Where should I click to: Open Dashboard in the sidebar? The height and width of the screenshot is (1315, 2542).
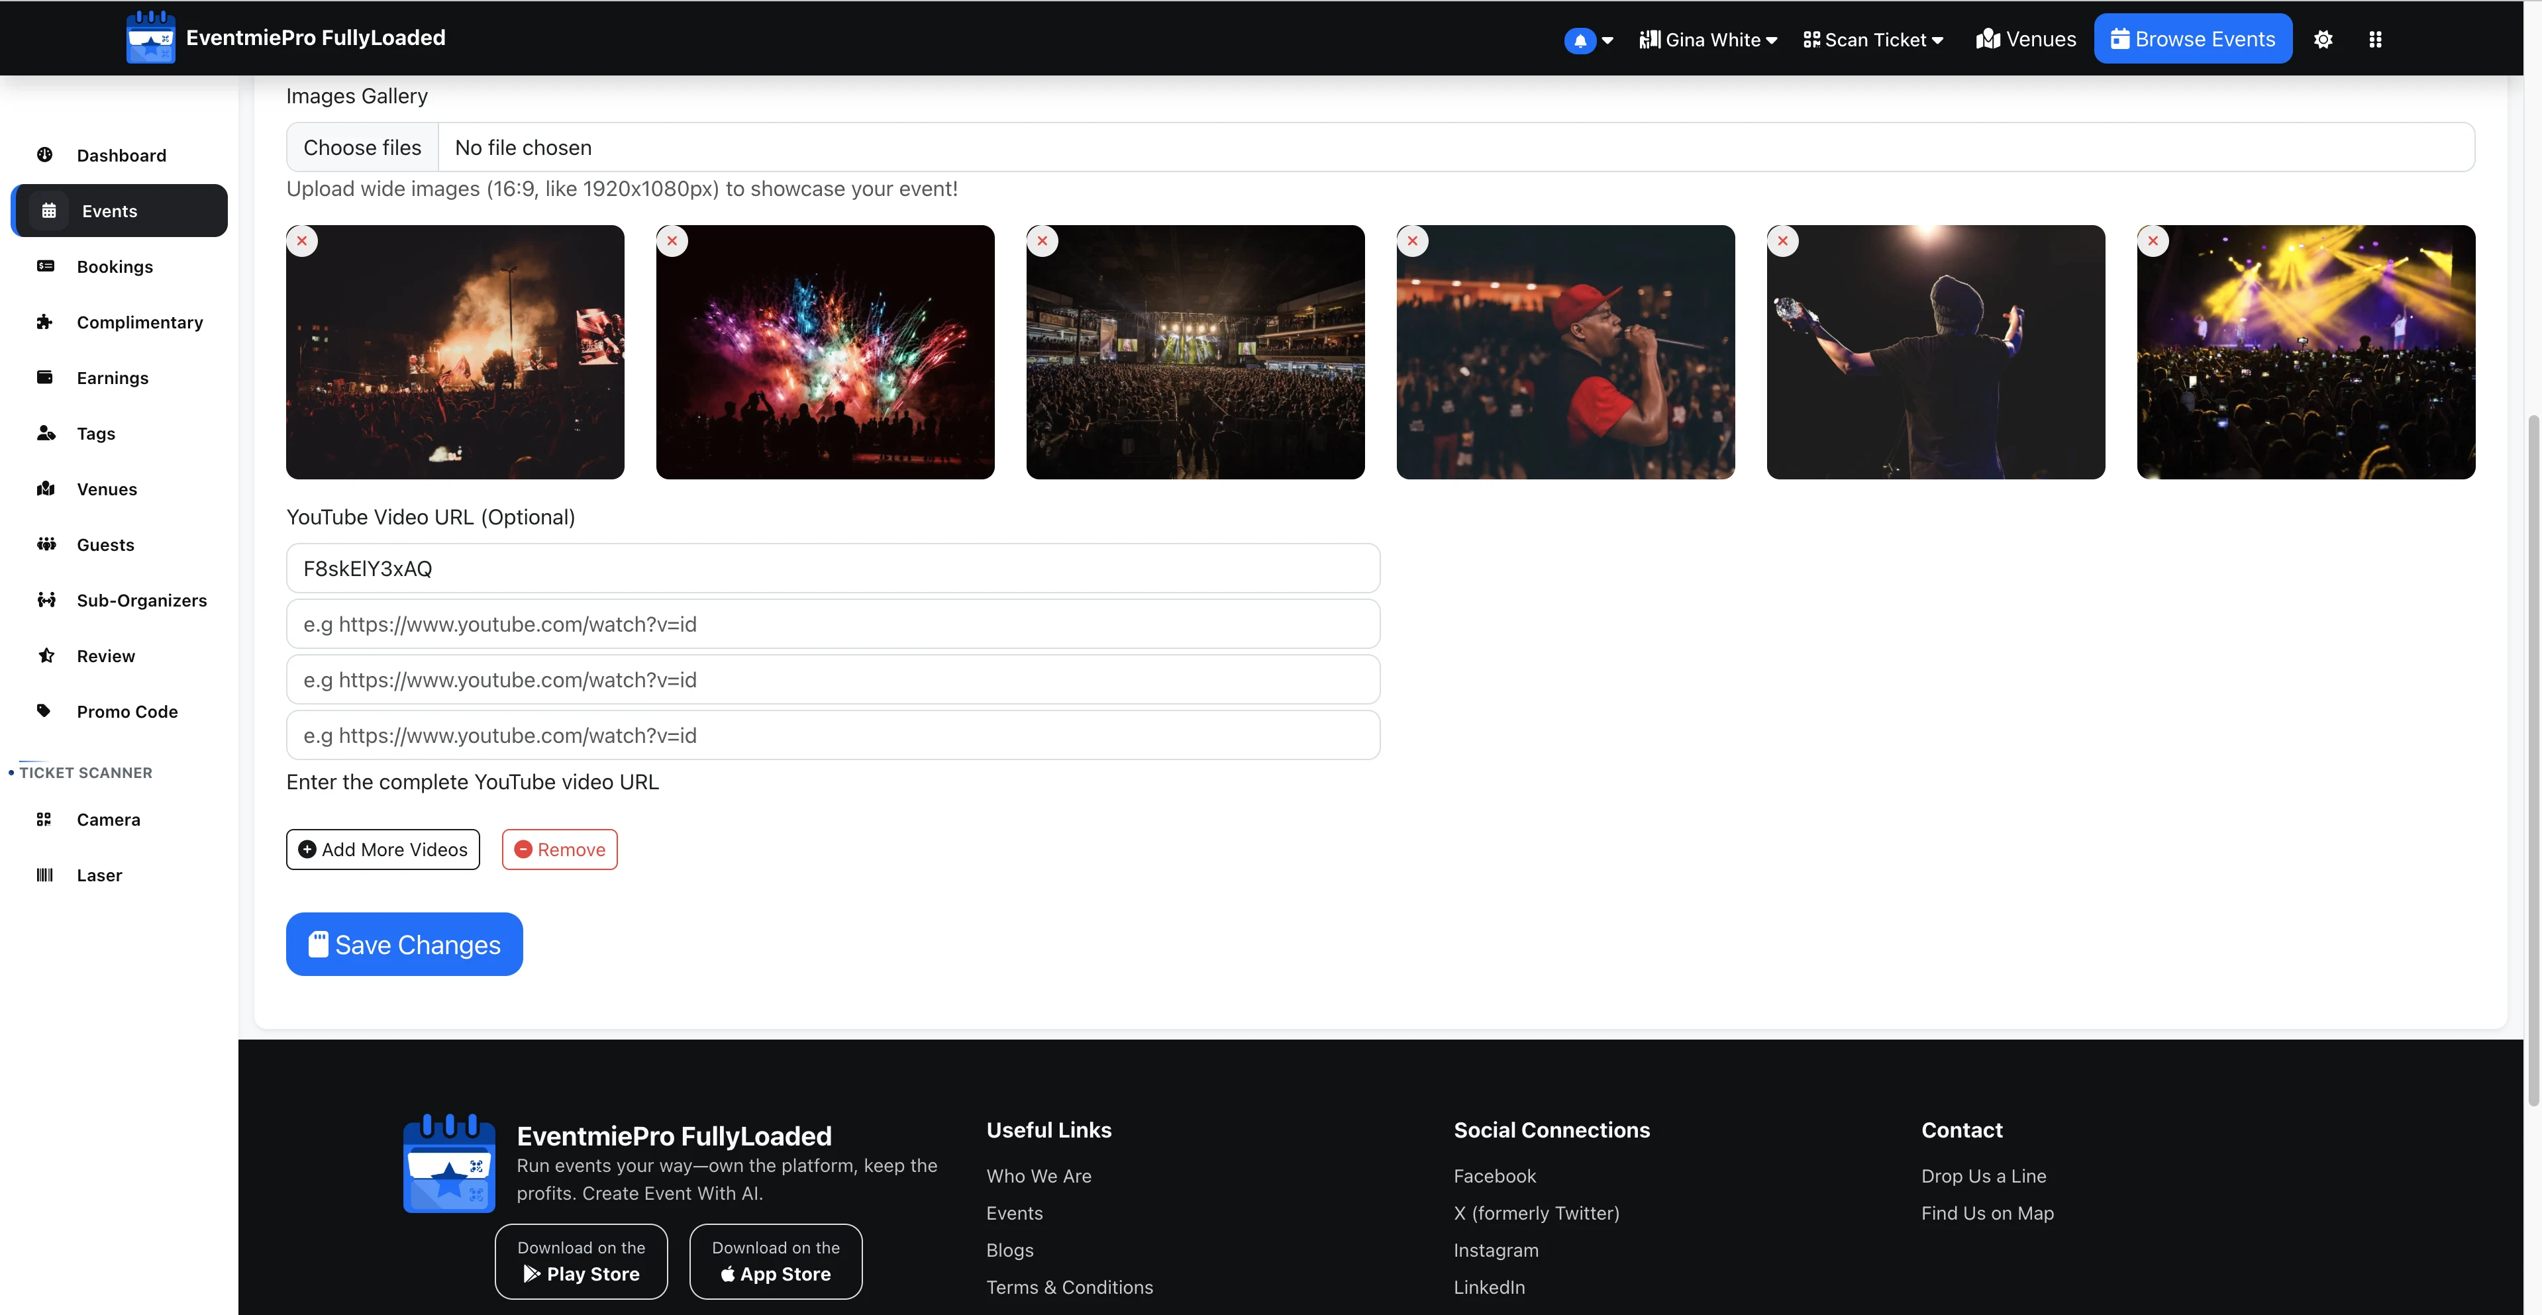point(119,155)
